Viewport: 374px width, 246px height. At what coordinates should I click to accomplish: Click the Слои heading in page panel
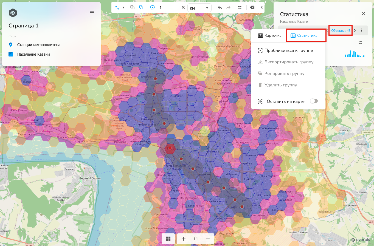pyautogui.click(x=12, y=36)
